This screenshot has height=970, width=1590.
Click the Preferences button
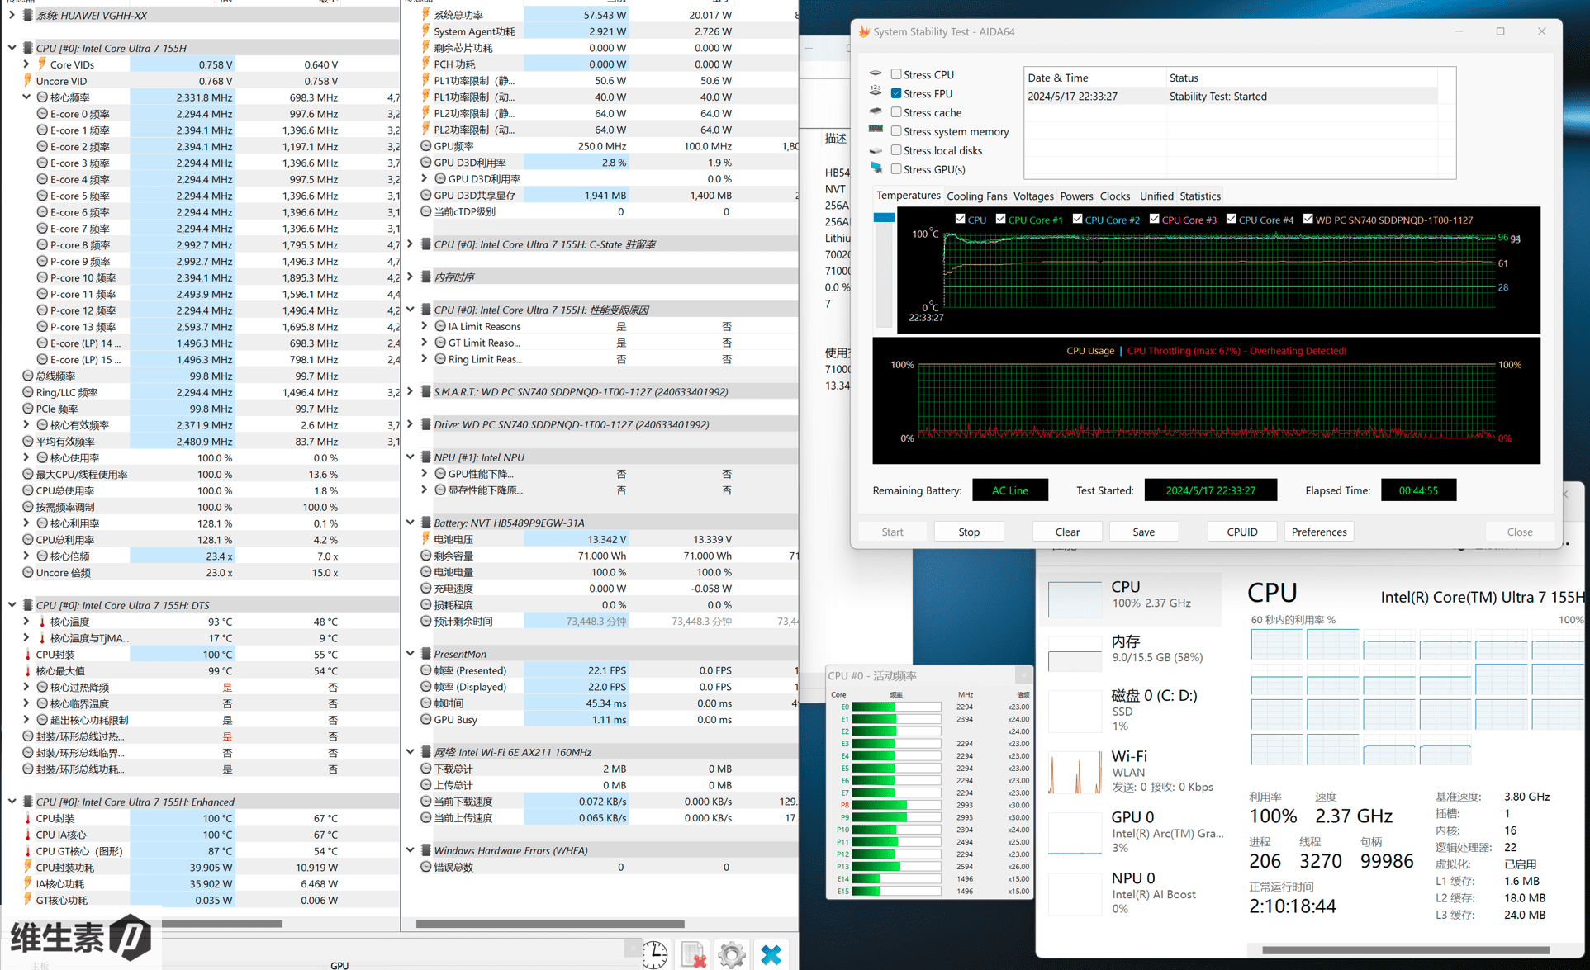(x=1318, y=532)
